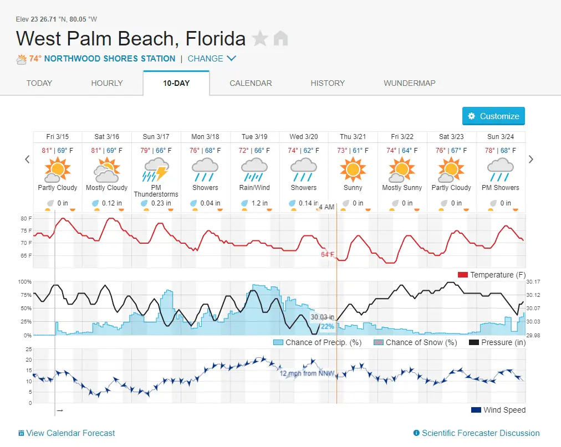
Task: Go to previous forecast days with left arrow
Action: point(27,160)
